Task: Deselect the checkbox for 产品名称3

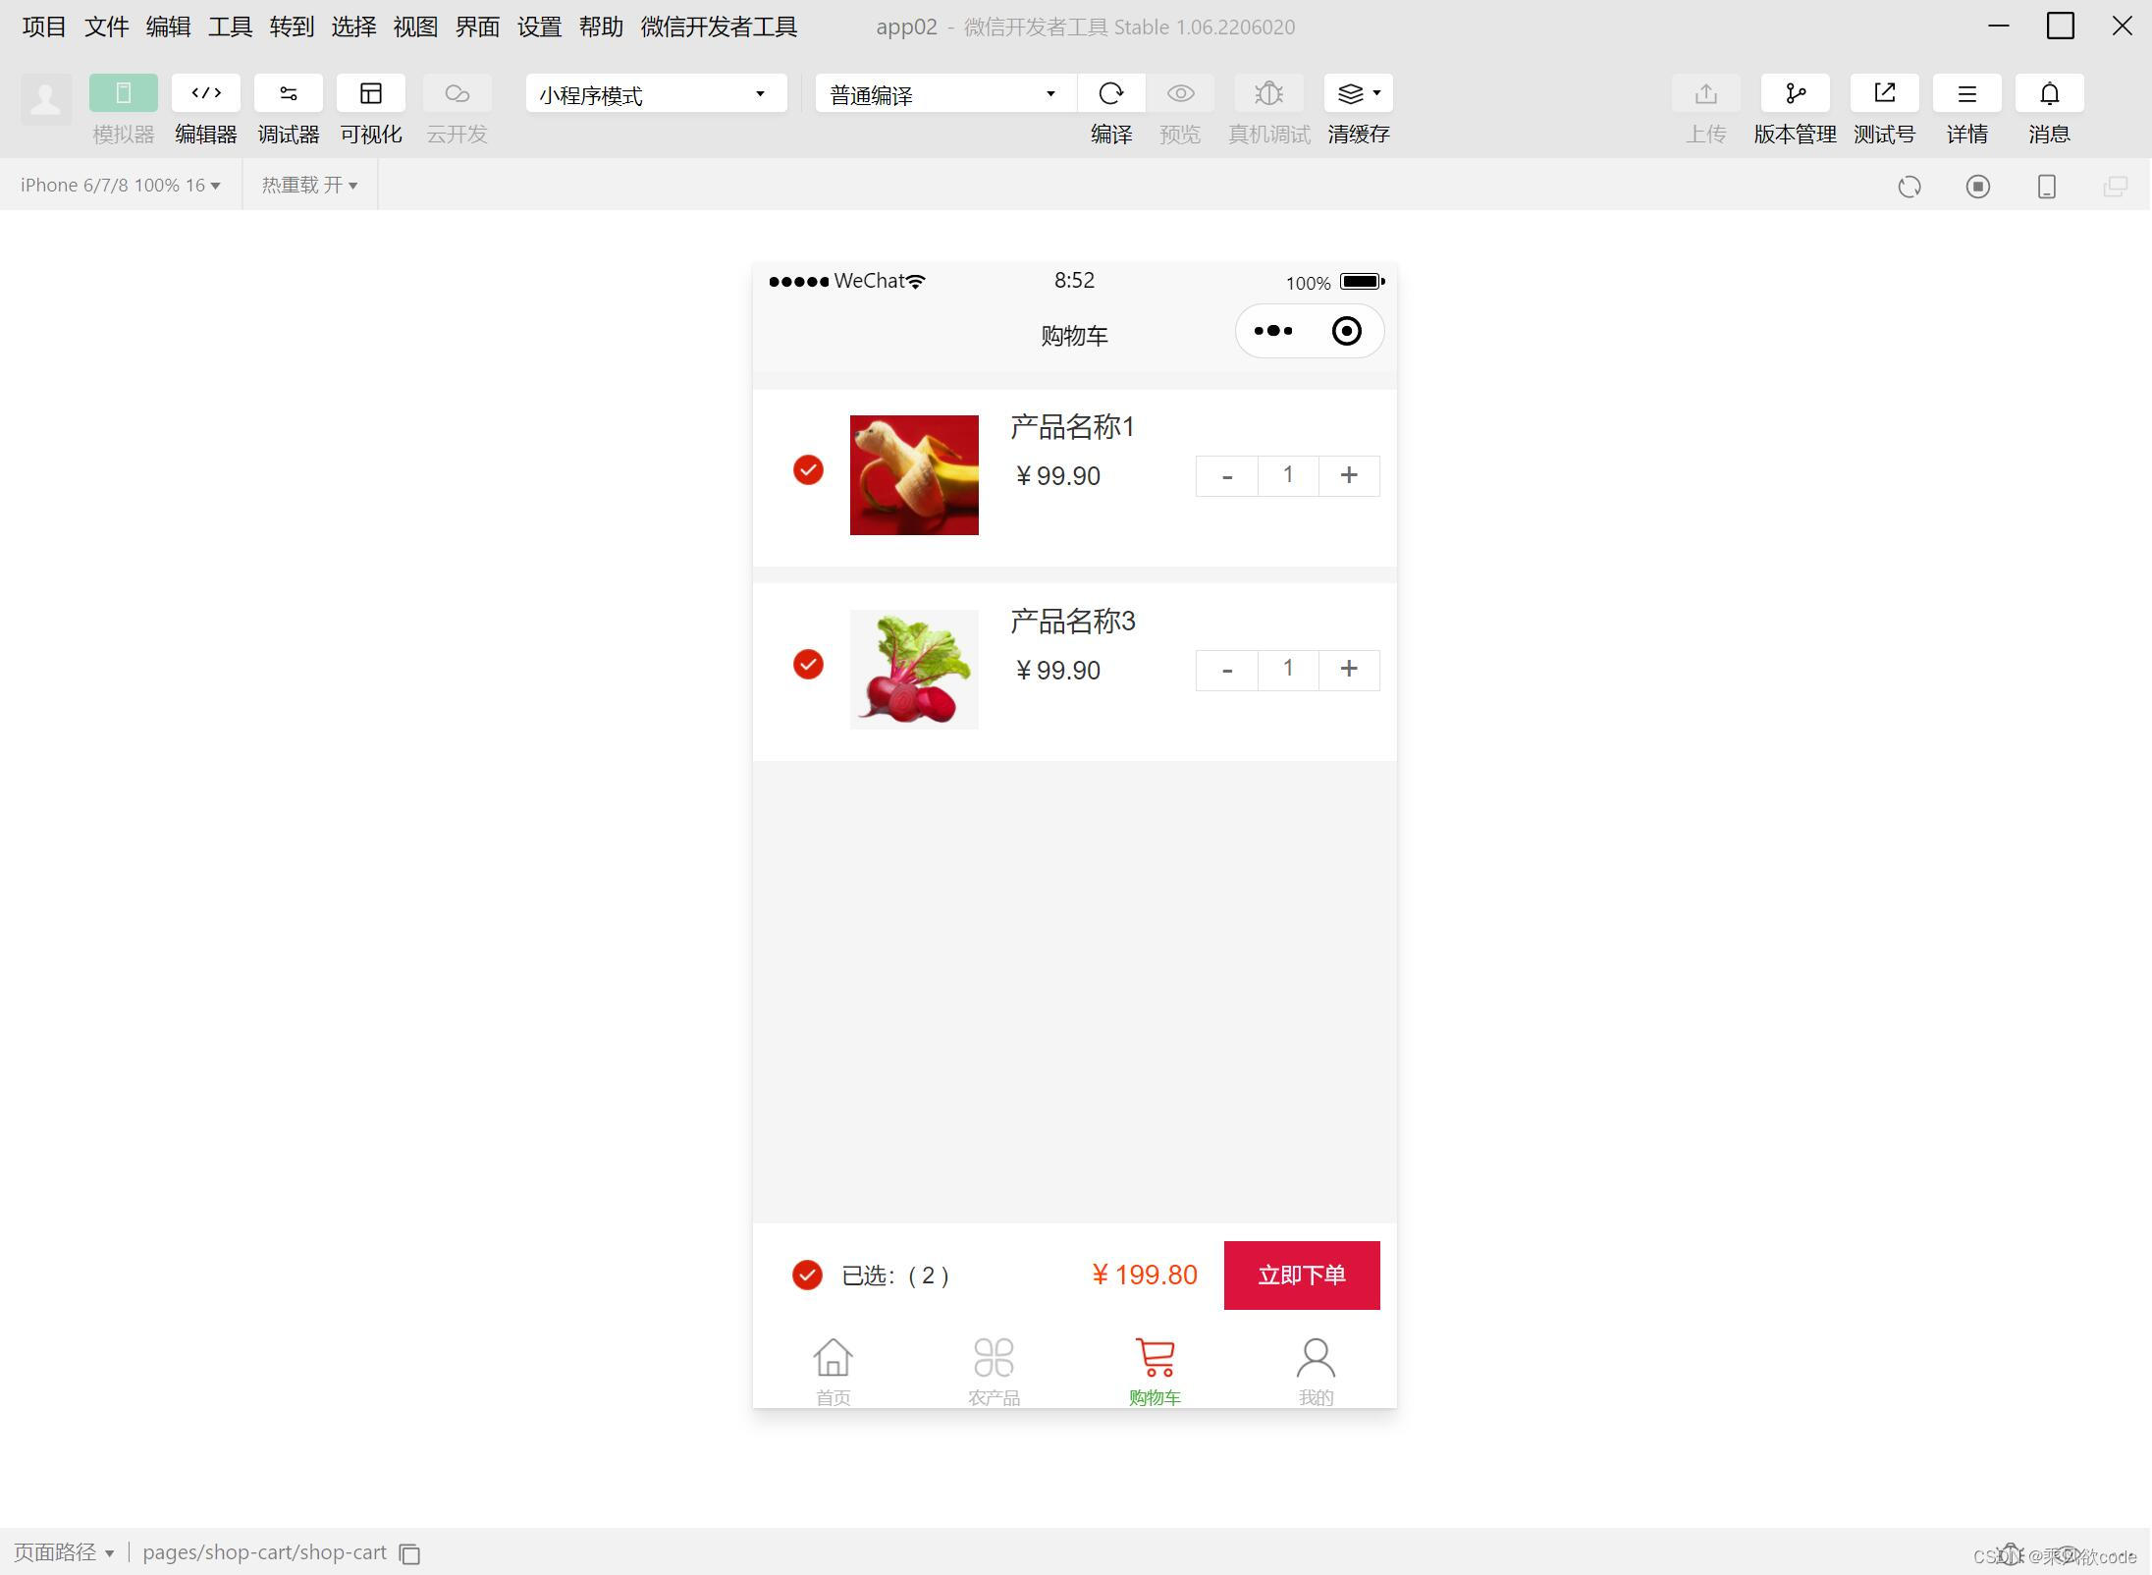Action: point(807,665)
